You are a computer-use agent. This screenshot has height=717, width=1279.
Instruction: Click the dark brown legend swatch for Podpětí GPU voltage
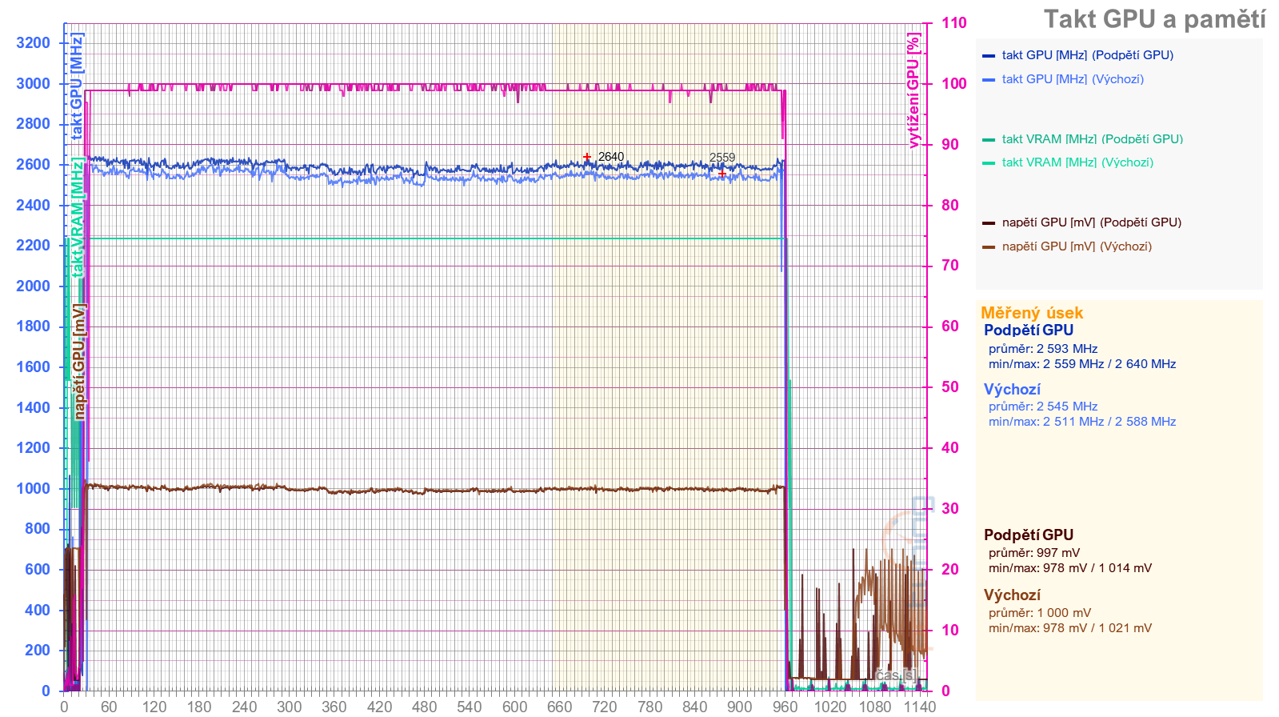[x=989, y=223]
